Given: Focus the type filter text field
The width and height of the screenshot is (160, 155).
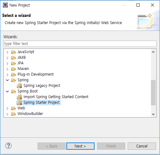Looking at the screenshot, I should tap(80, 44).
